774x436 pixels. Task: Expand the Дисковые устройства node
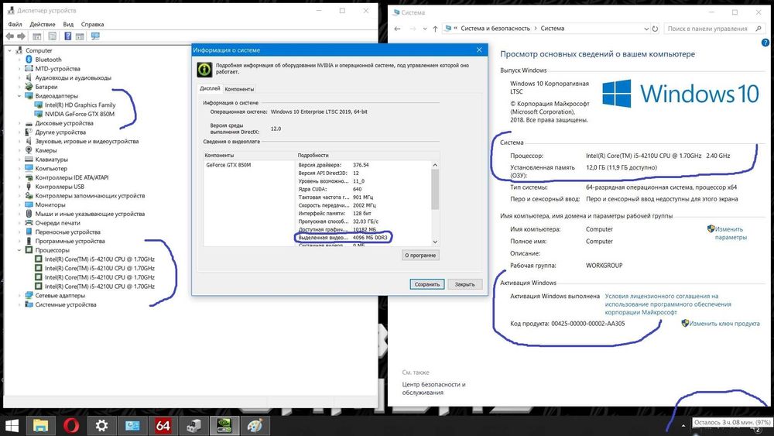click(x=19, y=123)
